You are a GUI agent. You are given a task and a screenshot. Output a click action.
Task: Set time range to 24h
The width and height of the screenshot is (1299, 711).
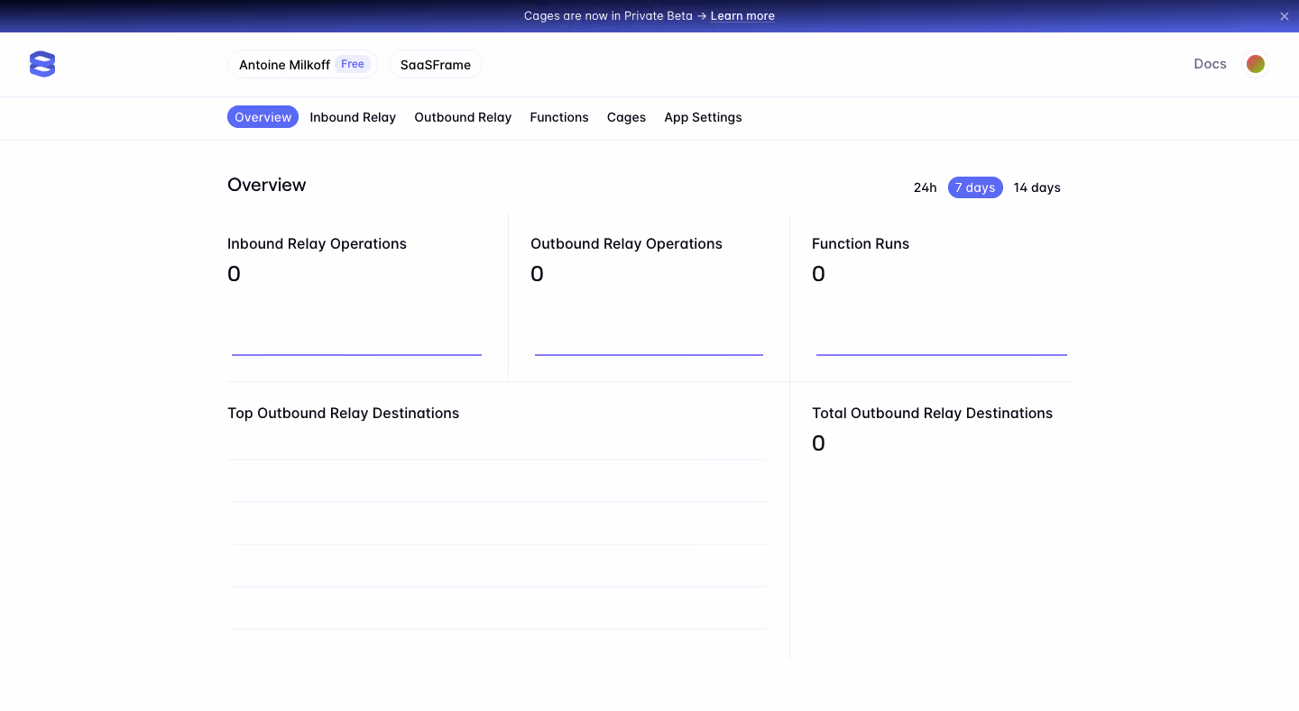click(x=925, y=187)
